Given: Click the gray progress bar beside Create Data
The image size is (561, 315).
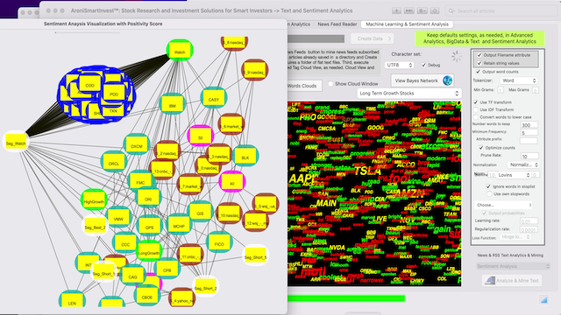Looking at the screenshot, I should click(316, 38).
